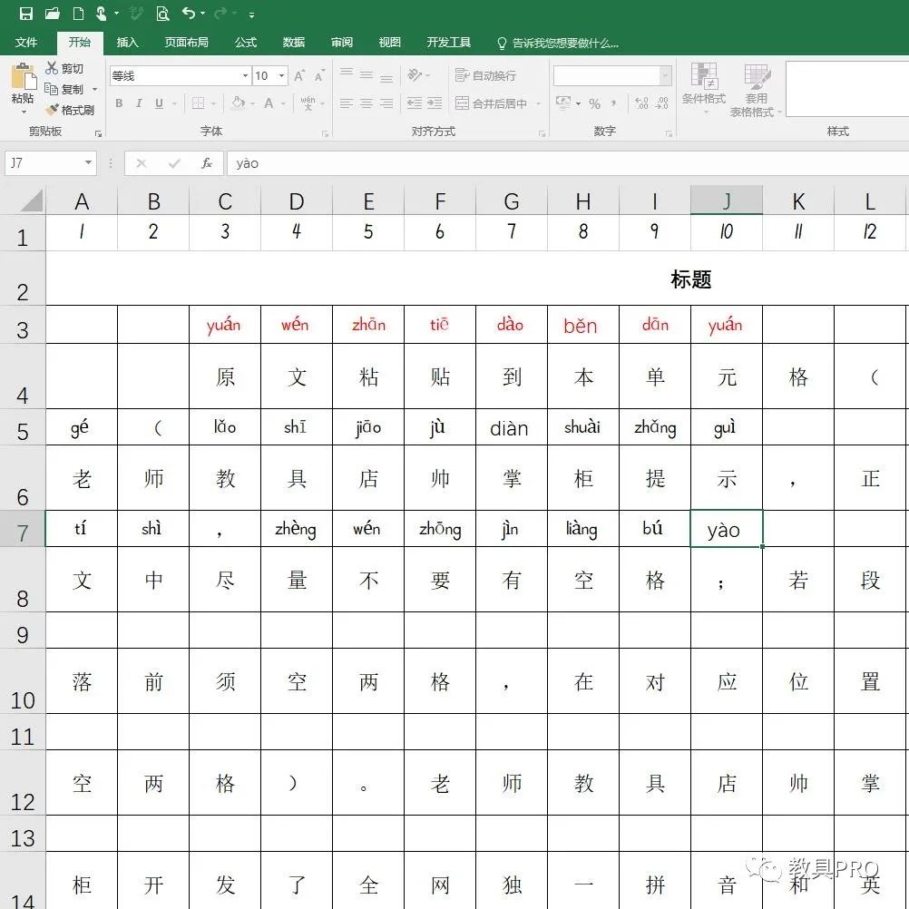The height and width of the screenshot is (909, 909).
Task: Open the number format dropdown
Action: click(x=666, y=75)
